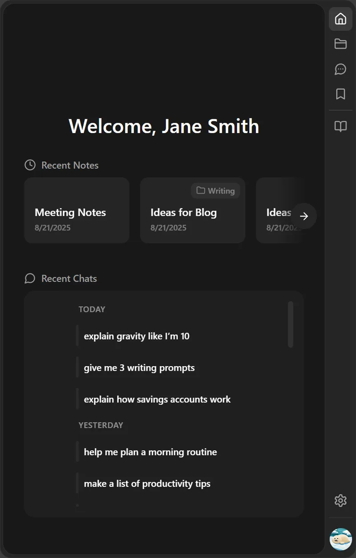
Task: Open the folder icon in sidebar
Action: pos(340,44)
